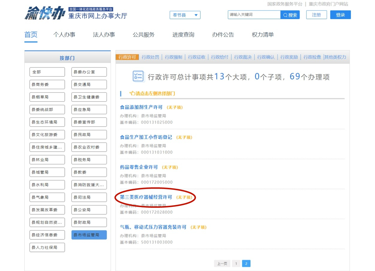Select the 其他类权力 tab
The width and height of the screenshot is (375, 271).
[x=335, y=57]
